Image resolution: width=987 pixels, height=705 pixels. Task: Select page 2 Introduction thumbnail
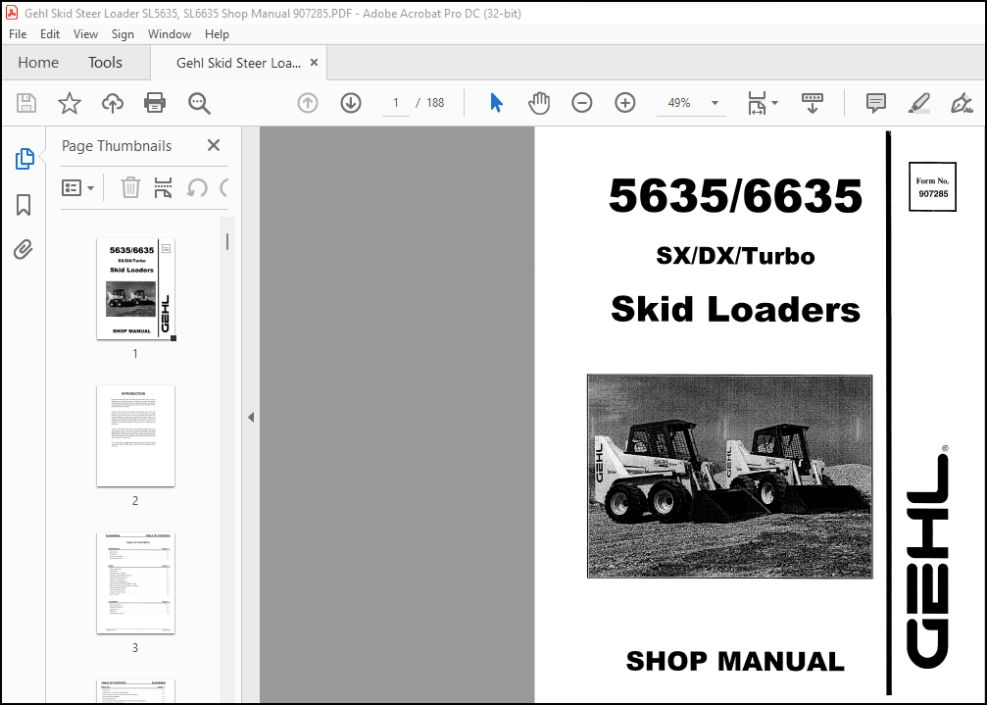pyautogui.click(x=135, y=435)
